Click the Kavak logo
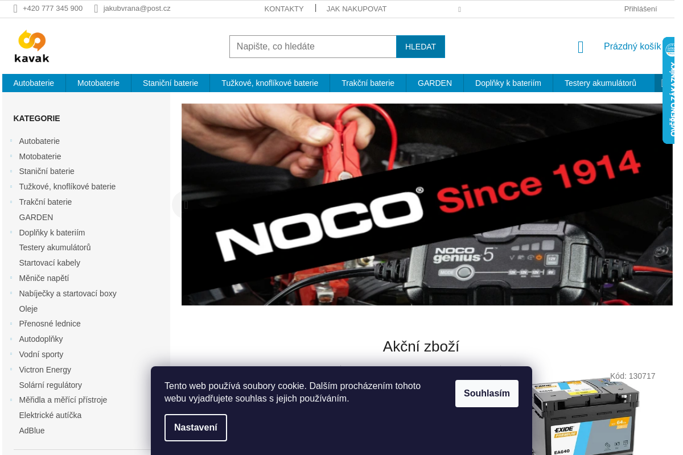The height and width of the screenshot is (455, 683). tap(32, 46)
